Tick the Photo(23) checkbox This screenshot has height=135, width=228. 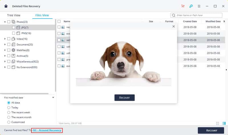[x=9, y=22]
